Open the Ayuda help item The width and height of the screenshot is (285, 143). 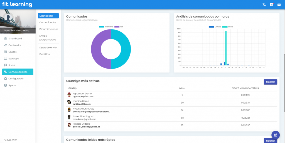pyautogui.click(x=12, y=85)
